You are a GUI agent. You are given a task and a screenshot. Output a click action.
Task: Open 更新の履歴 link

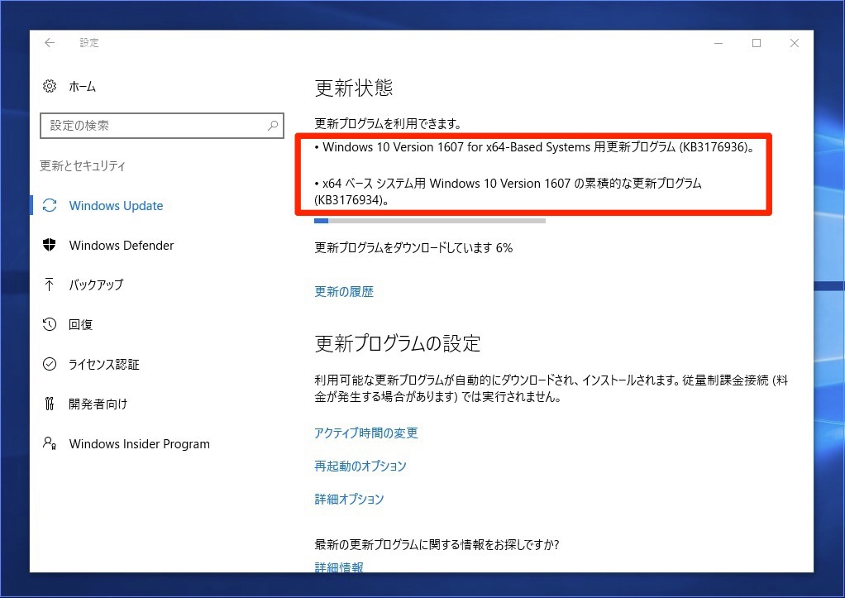344,292
